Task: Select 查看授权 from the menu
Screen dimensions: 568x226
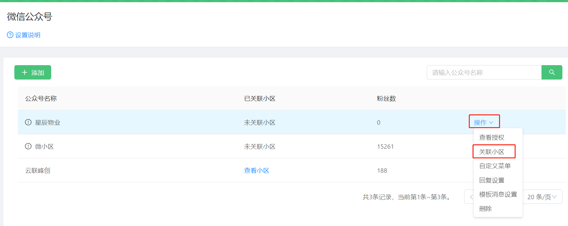Action: (492, 137)
